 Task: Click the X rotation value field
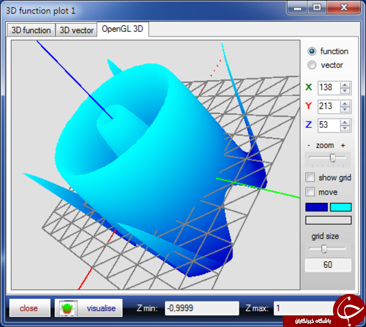(x=329, y=87)
